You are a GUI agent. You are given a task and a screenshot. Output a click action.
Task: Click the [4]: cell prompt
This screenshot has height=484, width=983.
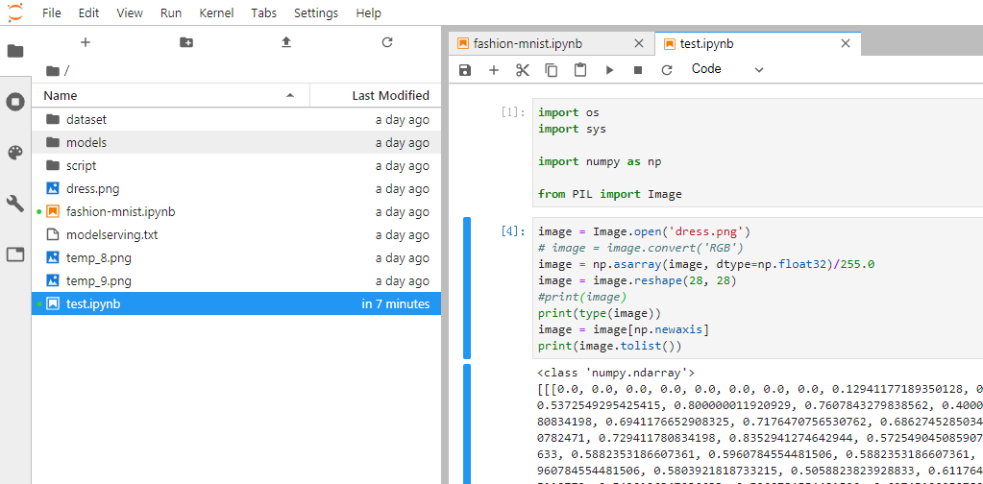[513, 231]
